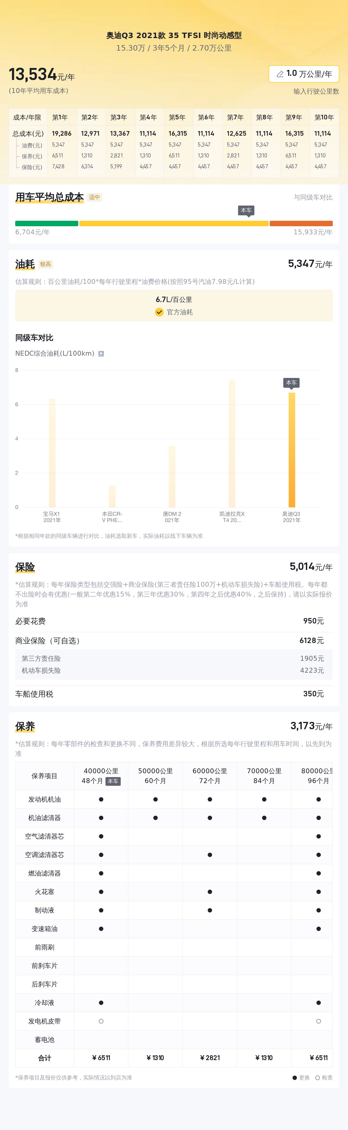Click the orange-red segment of cost bar
Screen dimensions: 348x1130
[301, 223]
